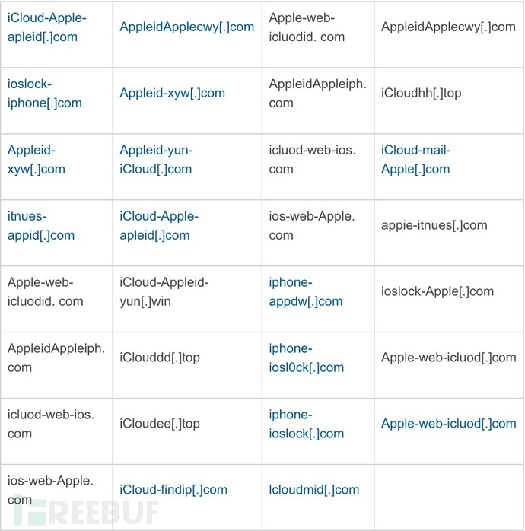This screenshot has height=531, width=525.
Task: Follow the iphone-appdw[.]com link
Action: click(x=306, y=291)
